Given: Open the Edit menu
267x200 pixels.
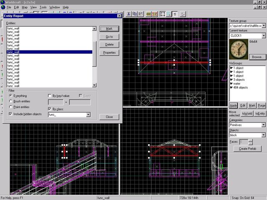Looking at the screenshot, I should (16, 7).
